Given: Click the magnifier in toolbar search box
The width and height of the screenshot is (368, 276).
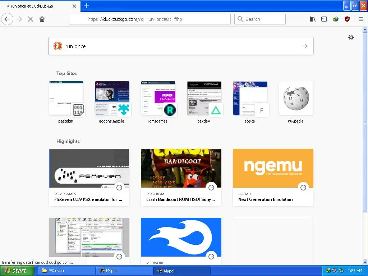Looking at the screenshot, I should [x=240, y=19].
